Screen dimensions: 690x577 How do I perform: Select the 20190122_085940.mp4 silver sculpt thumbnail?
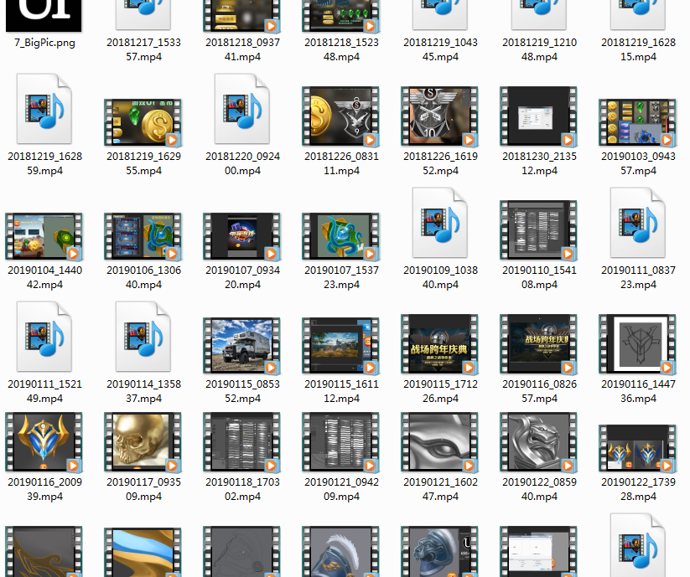click(538, 442)
